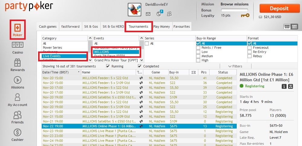Uncheck the Running tournaments checkbox
The image size is (302, 146).
(108, 66)
